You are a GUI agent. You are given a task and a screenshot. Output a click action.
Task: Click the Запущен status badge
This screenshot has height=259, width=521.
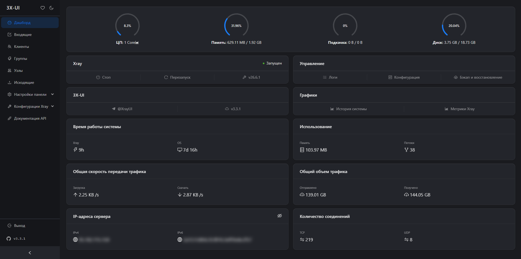272,63
